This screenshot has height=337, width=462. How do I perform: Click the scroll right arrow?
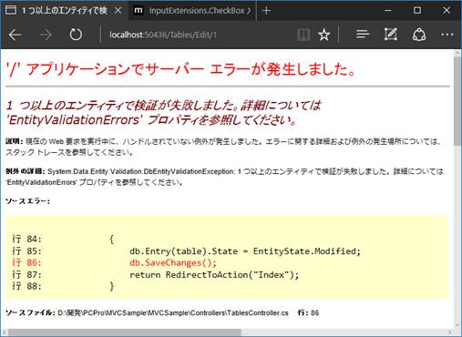tap(450, 332)
